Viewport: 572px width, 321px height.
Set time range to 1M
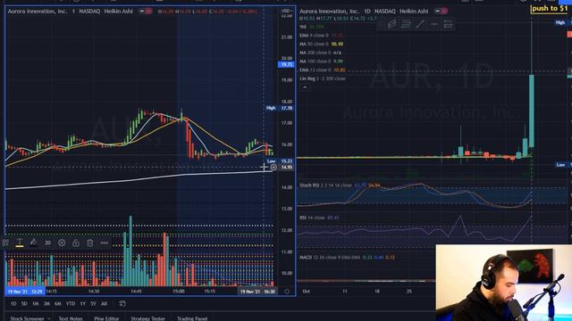click(36, 303)
